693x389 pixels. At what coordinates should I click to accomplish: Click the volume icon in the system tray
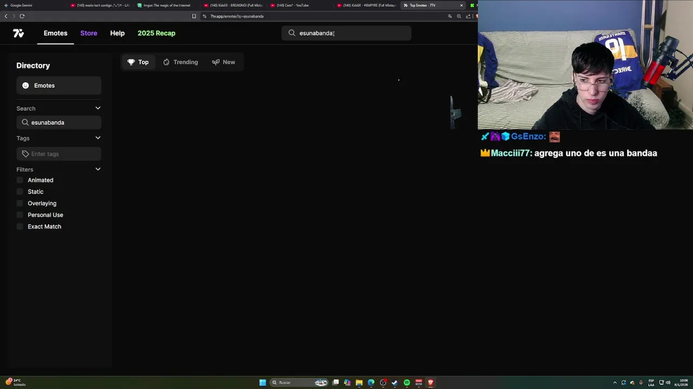pyautogui.click(x=668, y=383)
